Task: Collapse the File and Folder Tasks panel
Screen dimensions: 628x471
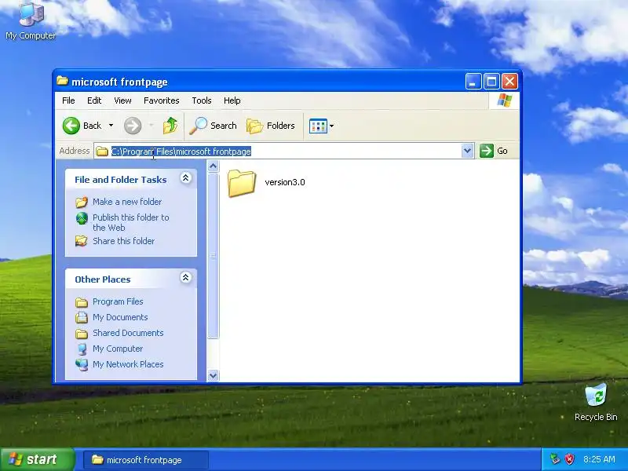Action: [185, 178]
